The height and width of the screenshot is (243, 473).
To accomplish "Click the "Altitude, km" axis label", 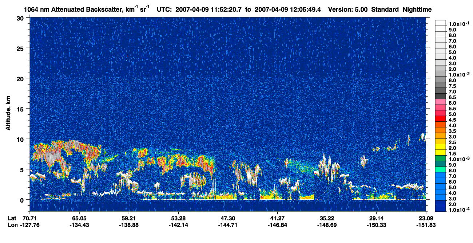I will tap(8, 113).
